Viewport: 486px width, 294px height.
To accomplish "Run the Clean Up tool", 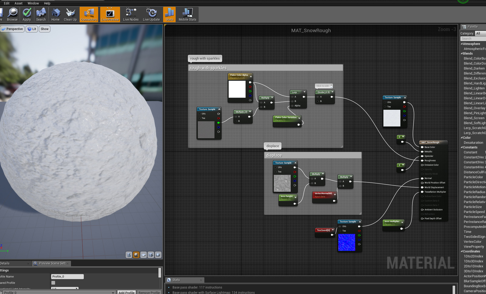I will [x=70, y=15].
